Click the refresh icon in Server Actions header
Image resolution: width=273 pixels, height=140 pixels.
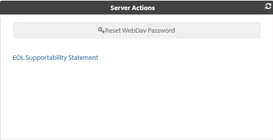[x=268, y=6]
